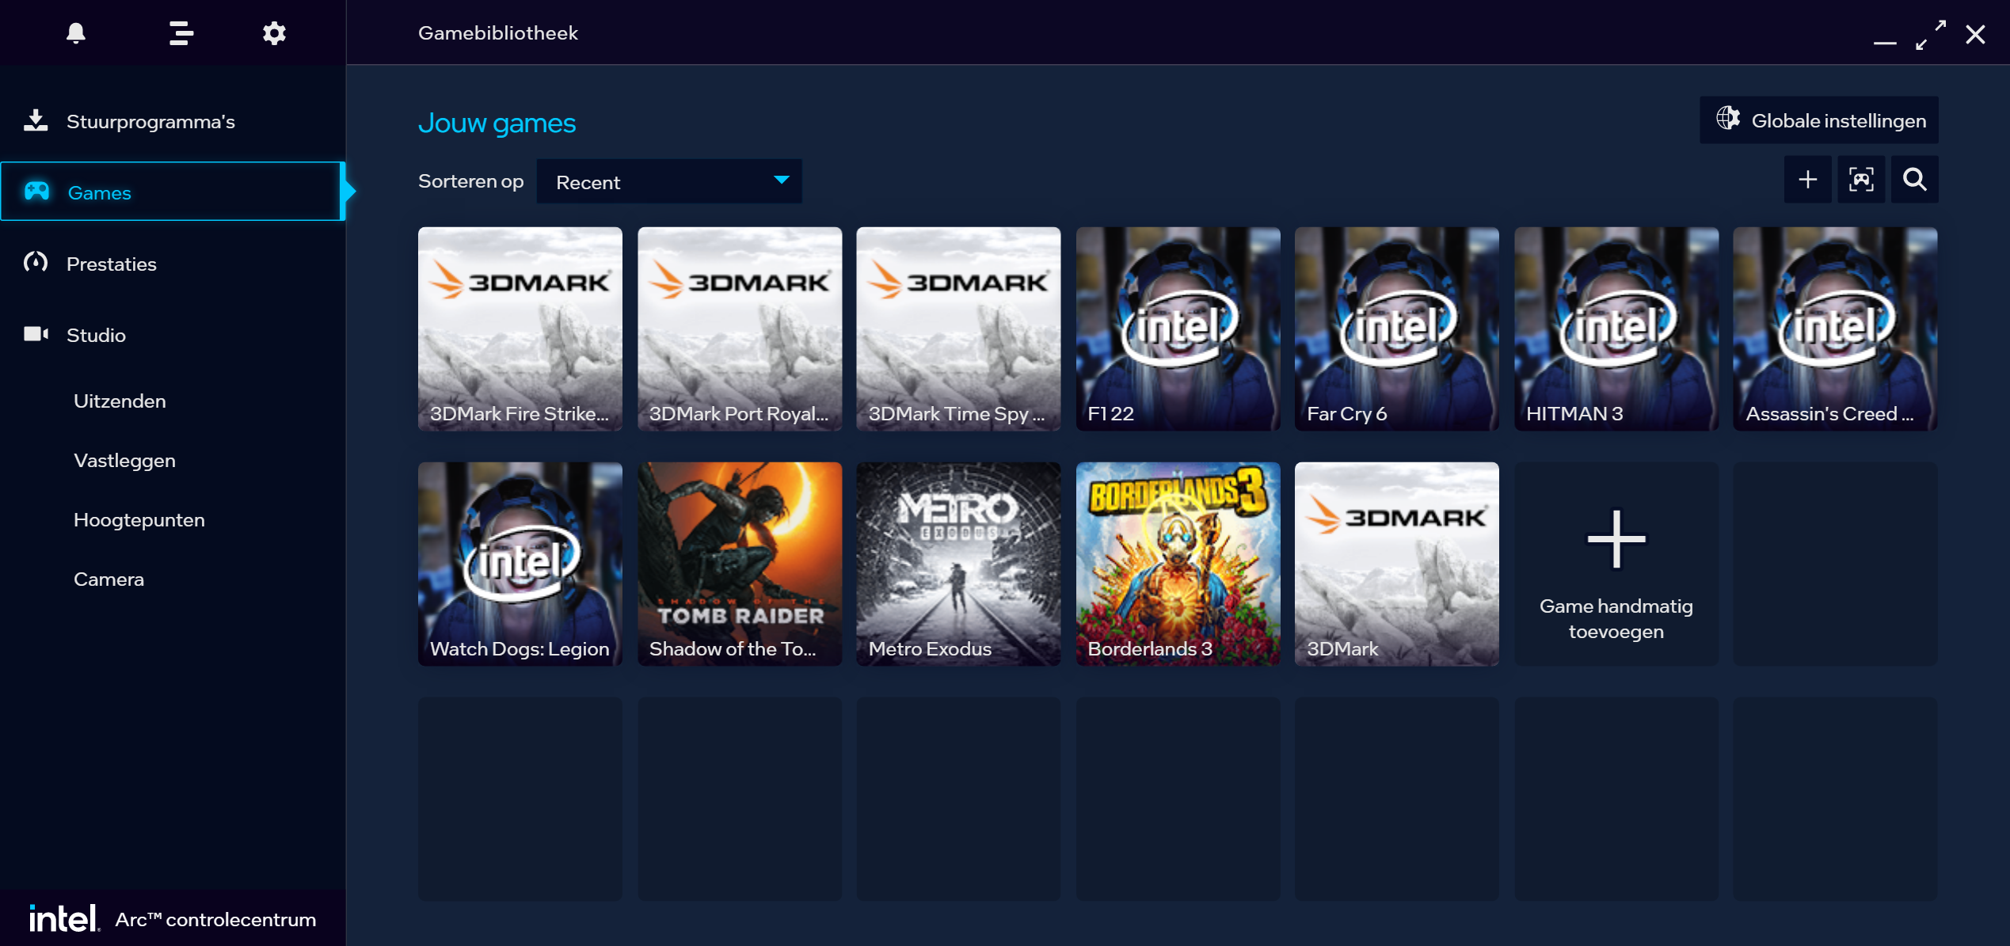Select Vastleggen under Studio
Screen dimensions: 2010x946
tap(124, 461)
